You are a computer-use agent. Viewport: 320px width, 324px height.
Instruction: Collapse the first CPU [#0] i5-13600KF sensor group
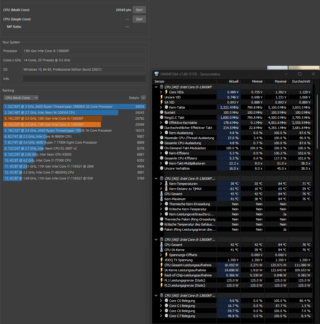click(156, 87)
